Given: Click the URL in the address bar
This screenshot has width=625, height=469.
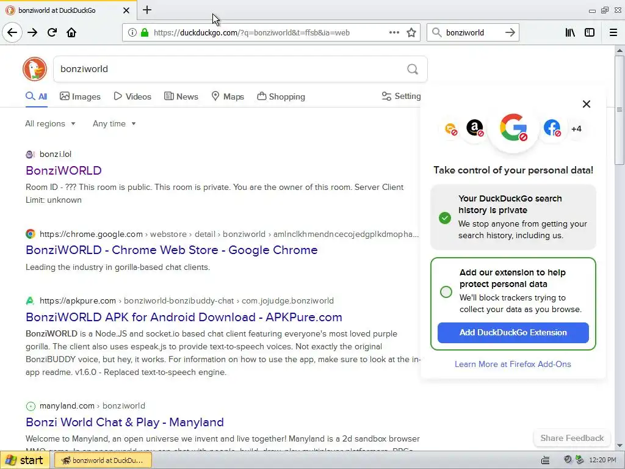Looking at the screenshot, I should (x=251, y=33).
